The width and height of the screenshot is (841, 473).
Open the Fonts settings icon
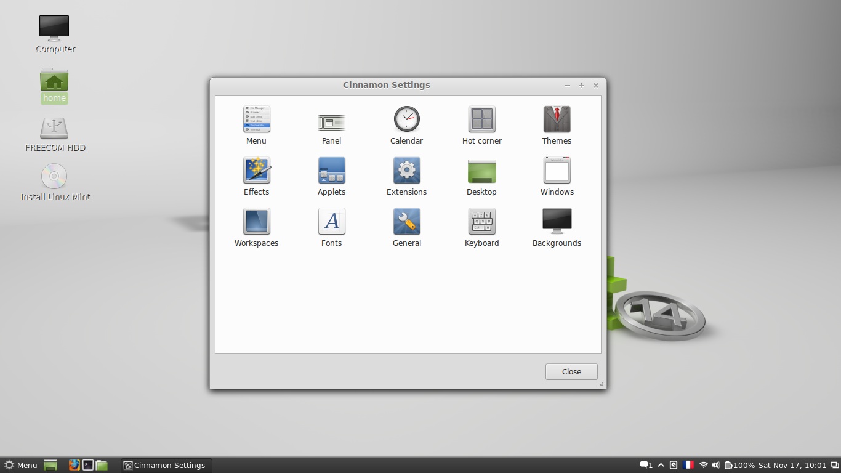[x=331, y=222]
